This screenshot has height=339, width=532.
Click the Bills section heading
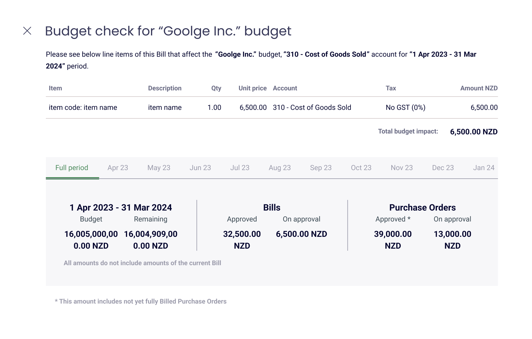click(x=272, y=208)
